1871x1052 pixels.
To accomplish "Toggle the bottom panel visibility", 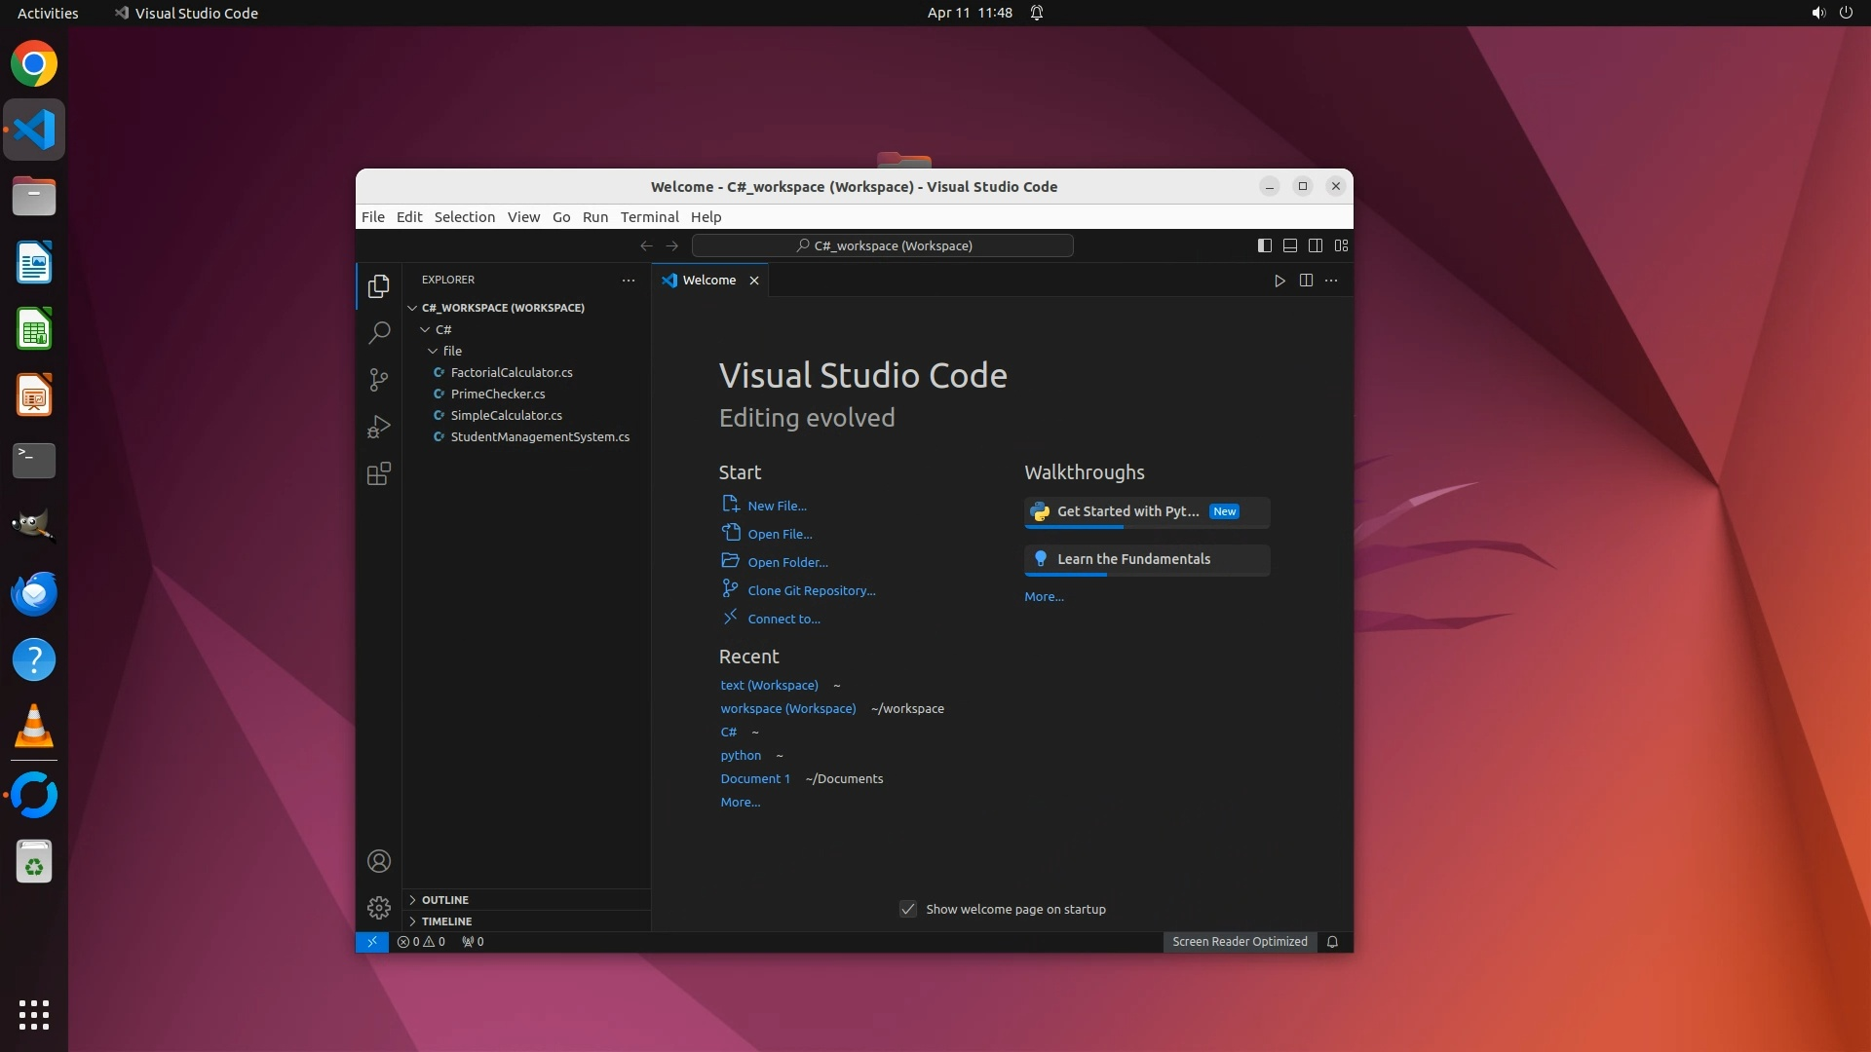I will pos(1289,245).
